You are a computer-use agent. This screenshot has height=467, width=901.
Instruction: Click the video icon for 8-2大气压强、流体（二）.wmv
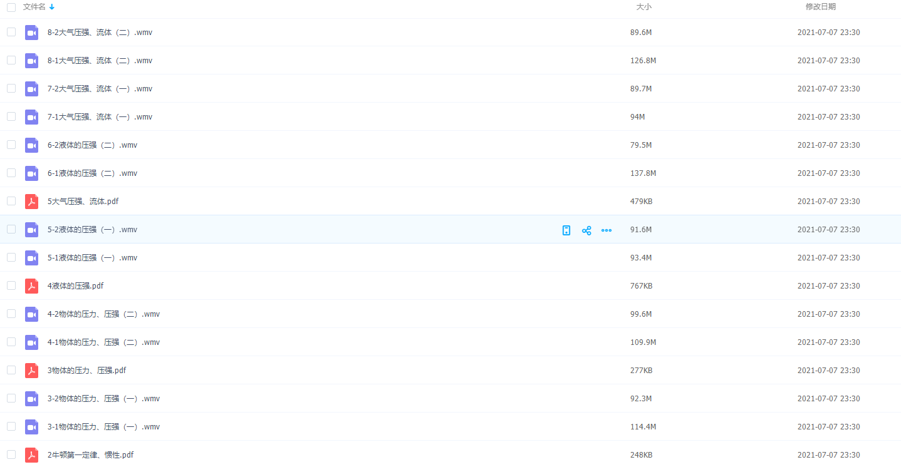point(31,33)
